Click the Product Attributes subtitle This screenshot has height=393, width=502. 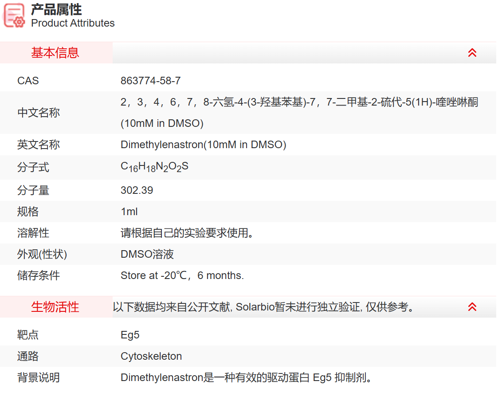point(72,23)
